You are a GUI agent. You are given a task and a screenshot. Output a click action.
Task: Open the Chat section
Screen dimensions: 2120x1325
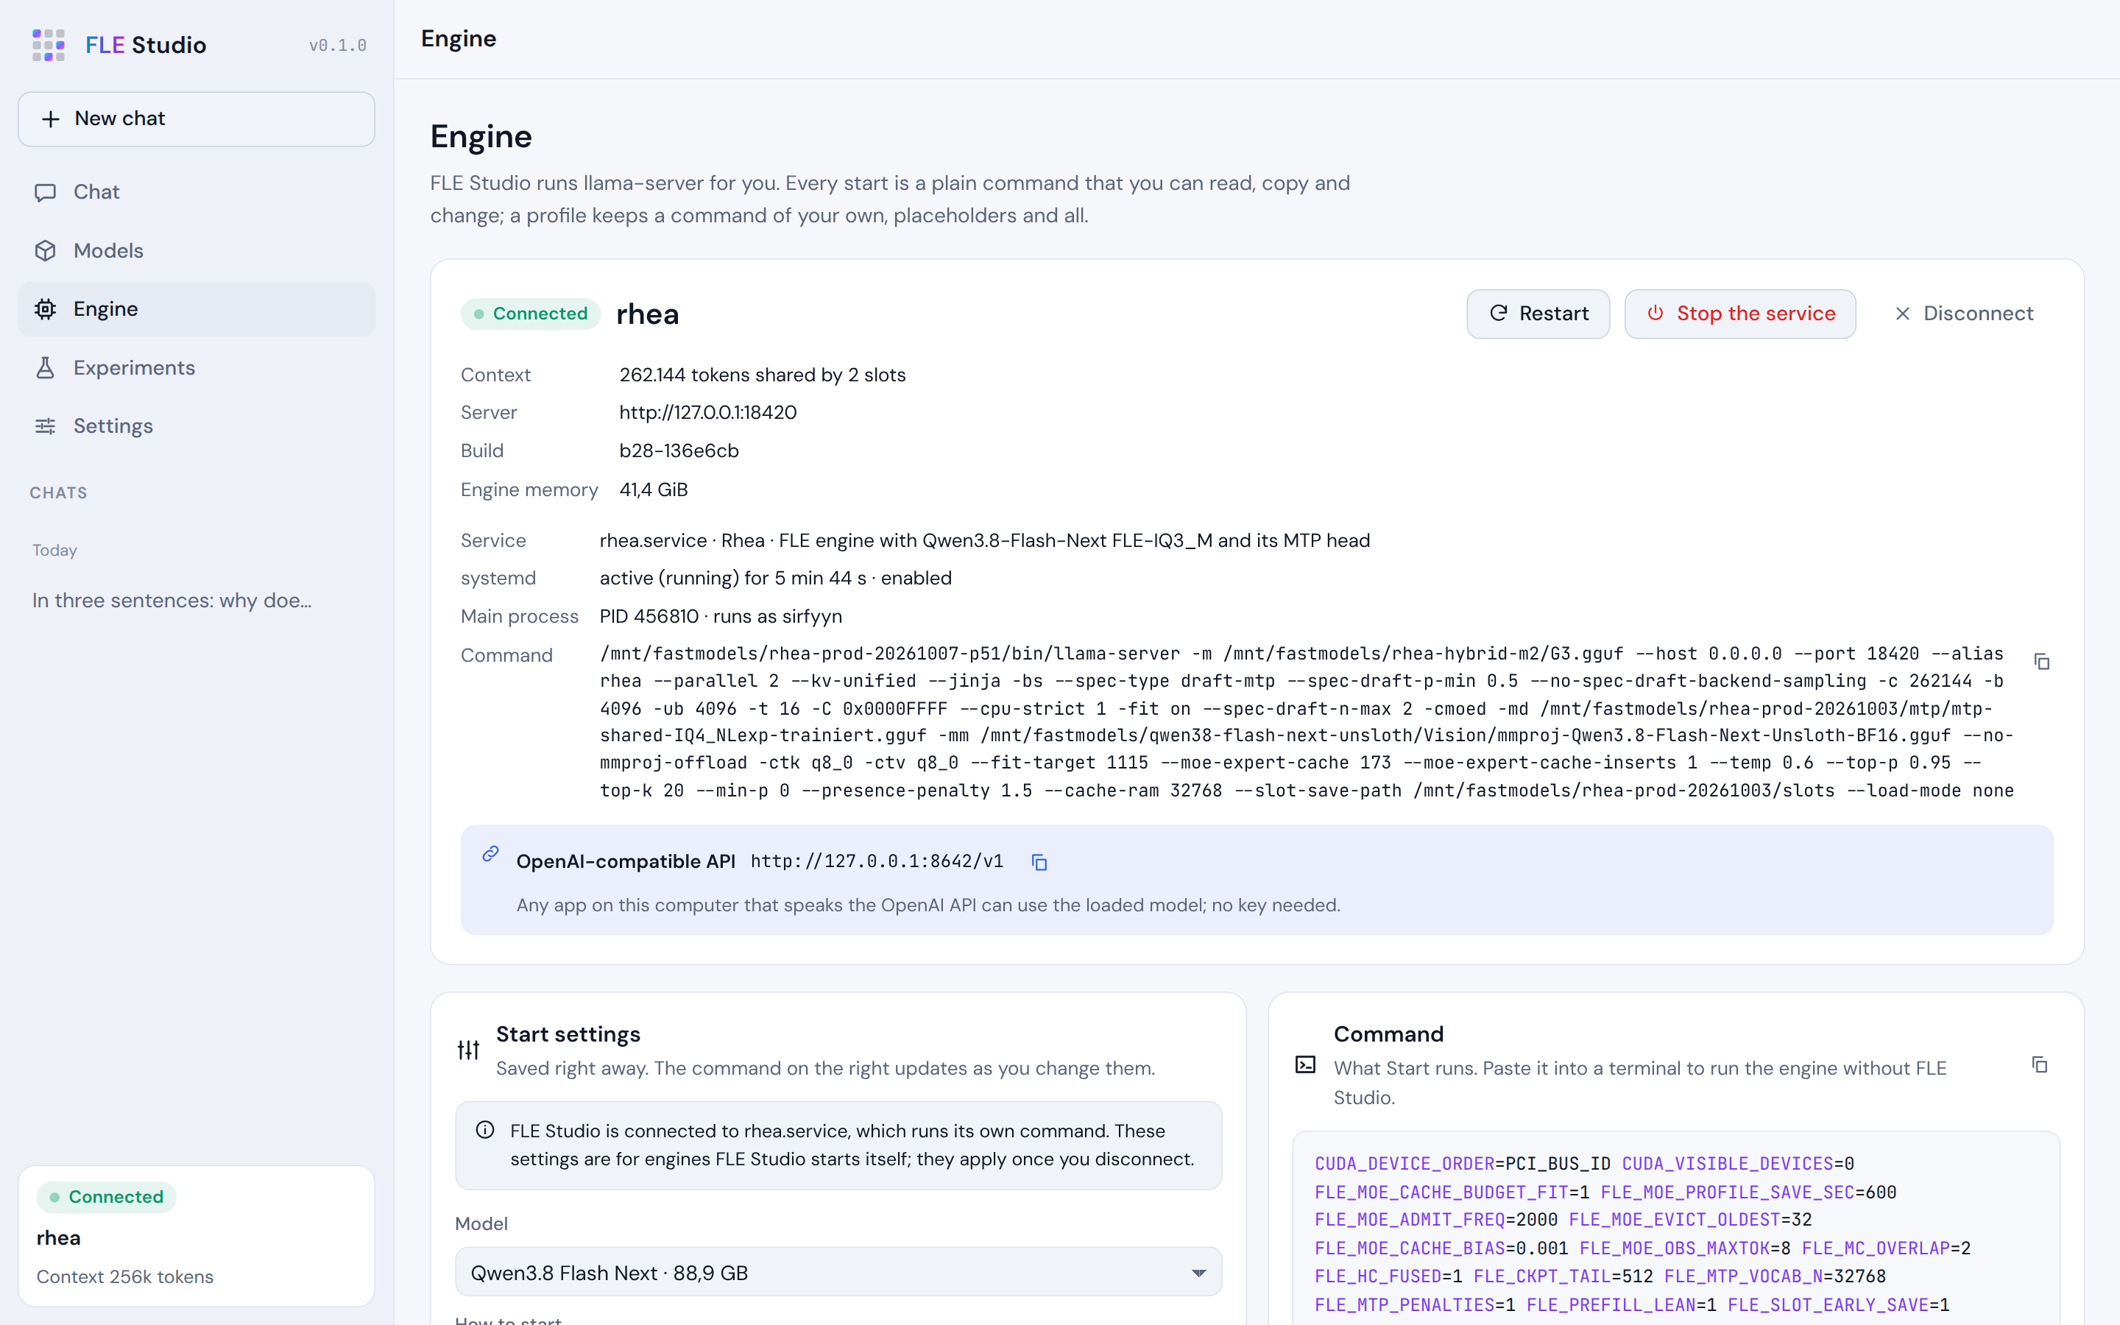197,192
